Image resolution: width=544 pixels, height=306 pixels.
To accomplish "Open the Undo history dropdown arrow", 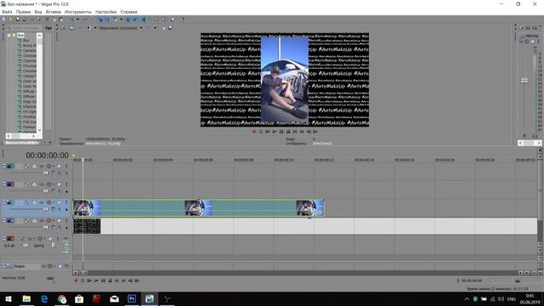I will pos(77,20).
